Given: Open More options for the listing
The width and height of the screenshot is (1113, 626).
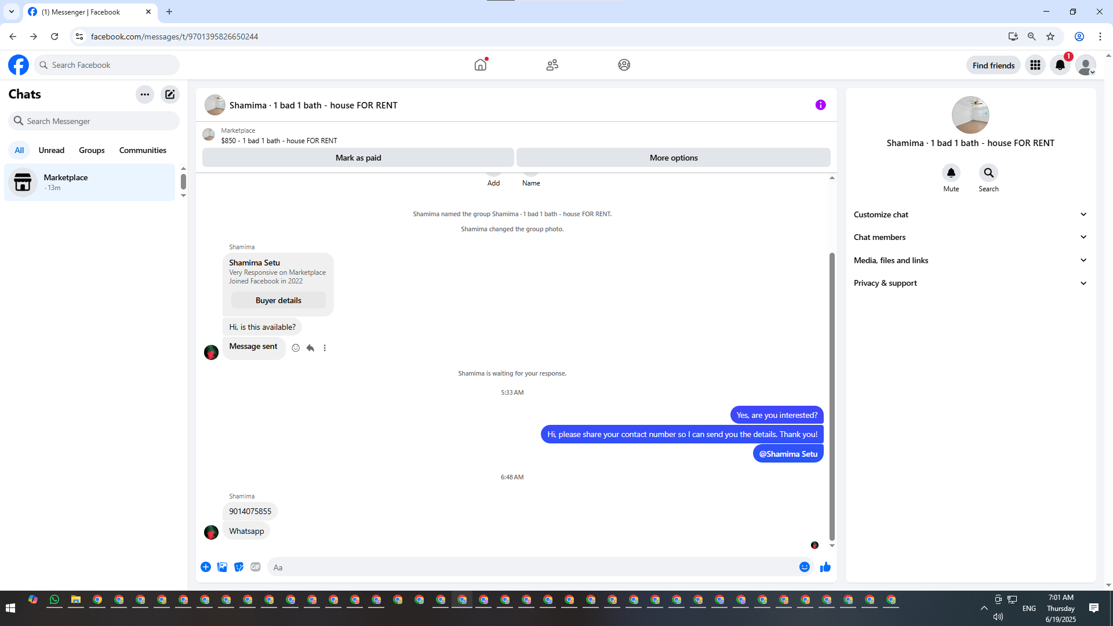Looking at the screenshot, I should 674,158.
